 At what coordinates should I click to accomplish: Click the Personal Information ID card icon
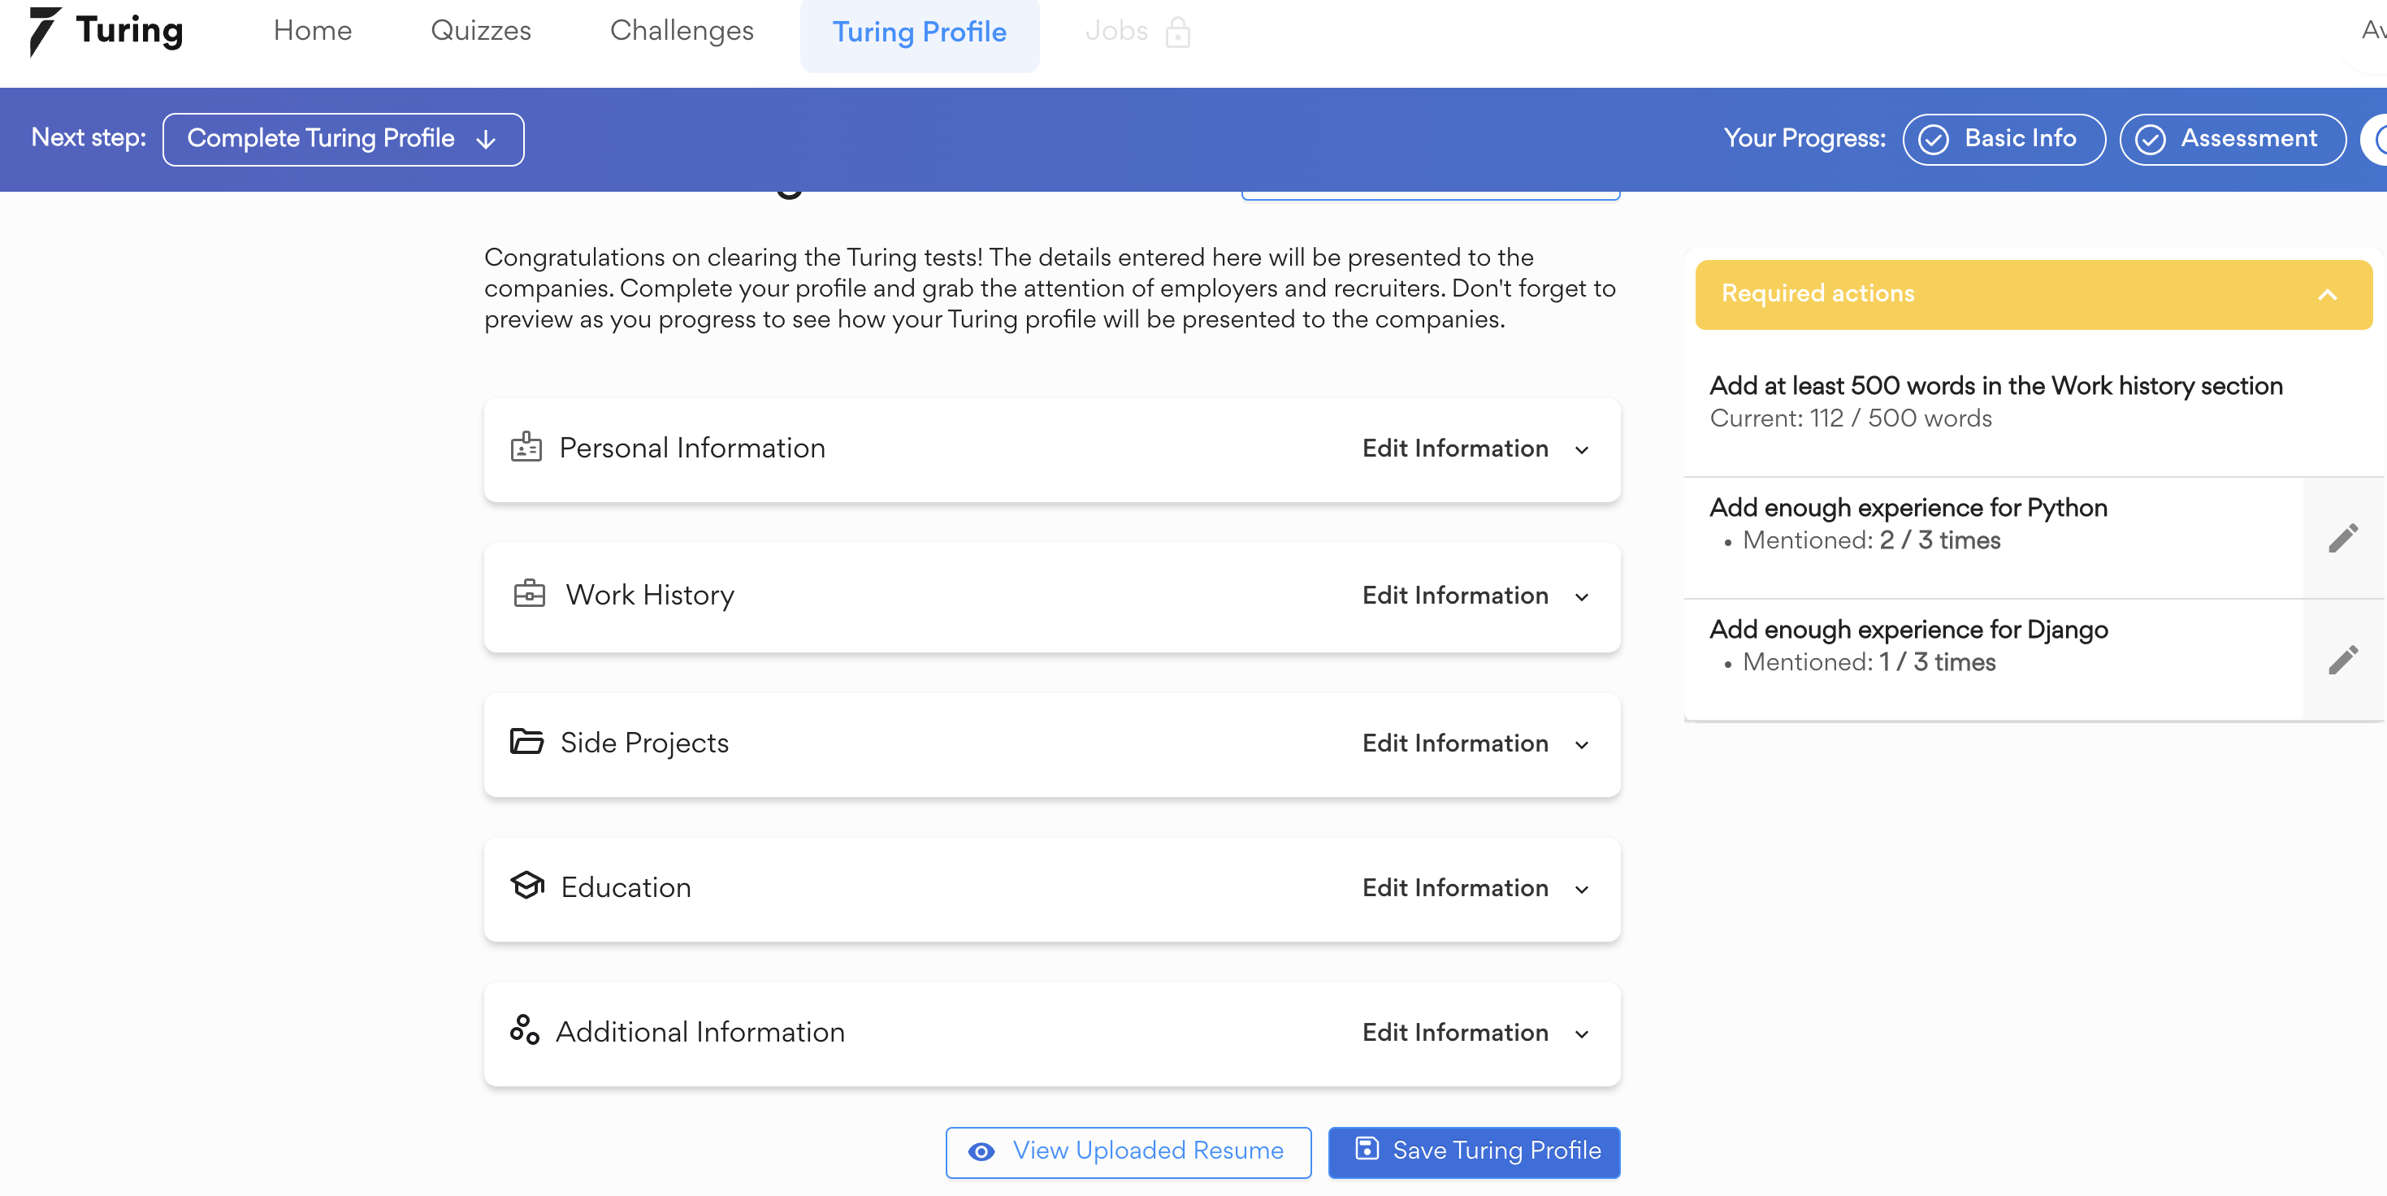(x=526, y=448)
